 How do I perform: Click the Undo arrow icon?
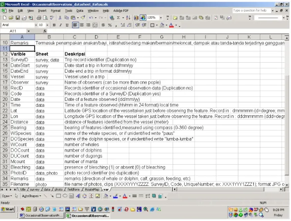pyautogui.click(x=91, y=18)
